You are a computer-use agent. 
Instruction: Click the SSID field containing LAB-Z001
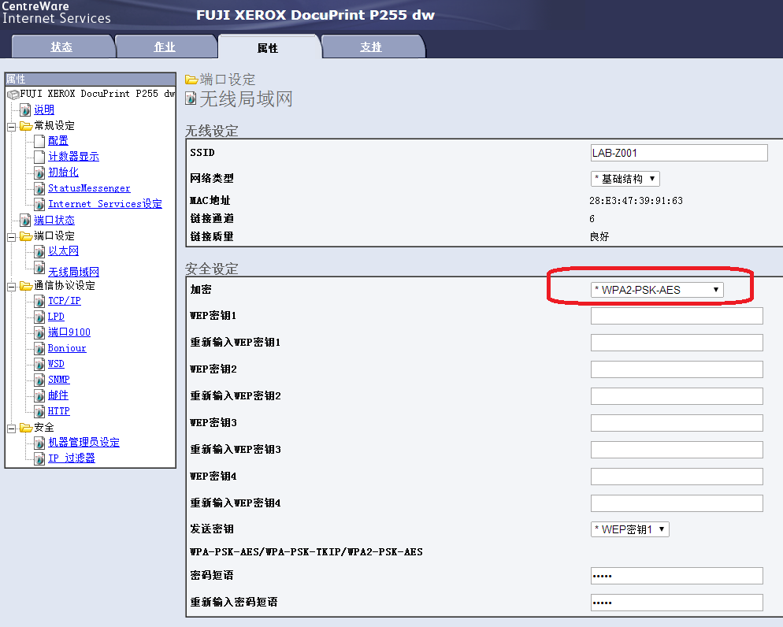679,154
